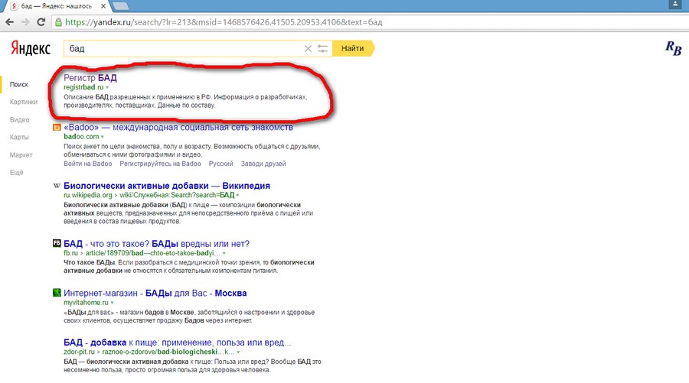The height and width of the screenshot is (383, 689).
Task: Click the Yandex logo
Action: 31,49
